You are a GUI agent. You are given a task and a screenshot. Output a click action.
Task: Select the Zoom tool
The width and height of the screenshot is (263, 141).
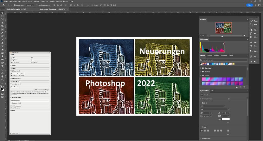[2, 80]
